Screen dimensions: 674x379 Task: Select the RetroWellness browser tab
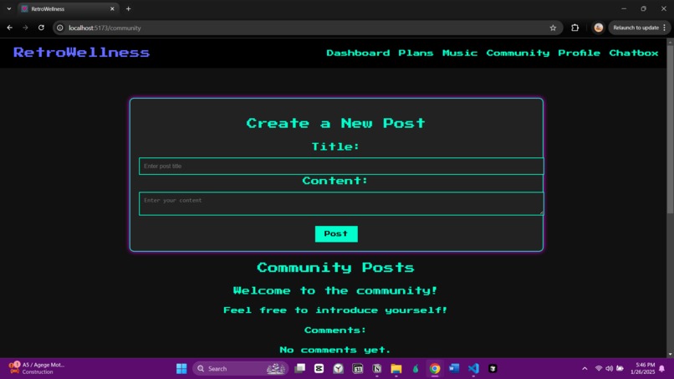point(69,8)
